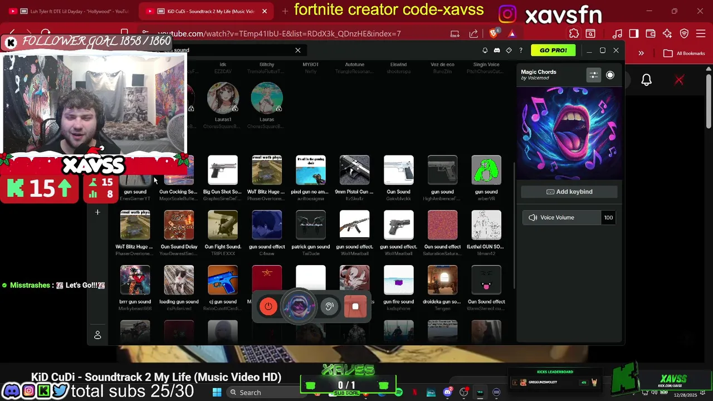Click the red stop square in floating bar
The height and width of the screenshot is (401, 713).
[355, 306]
